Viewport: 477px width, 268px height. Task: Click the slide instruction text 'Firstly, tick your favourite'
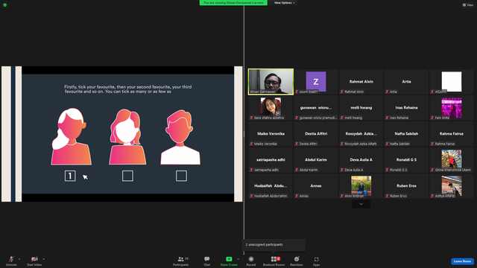[x=127, y=89]
